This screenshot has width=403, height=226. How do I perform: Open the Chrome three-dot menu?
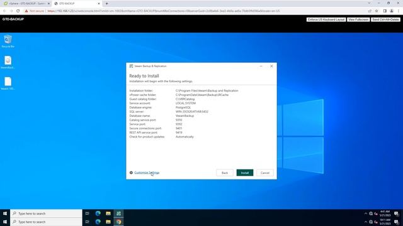point(399,11)
